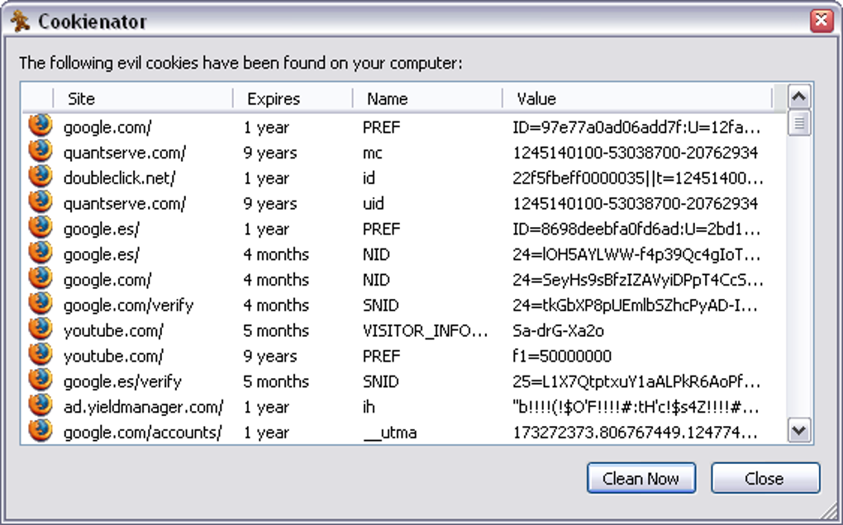Click Firefox icon beside google.com/ PREF row
The height and width of the screenshot is (525, 843).
click(x=40, y=126)
